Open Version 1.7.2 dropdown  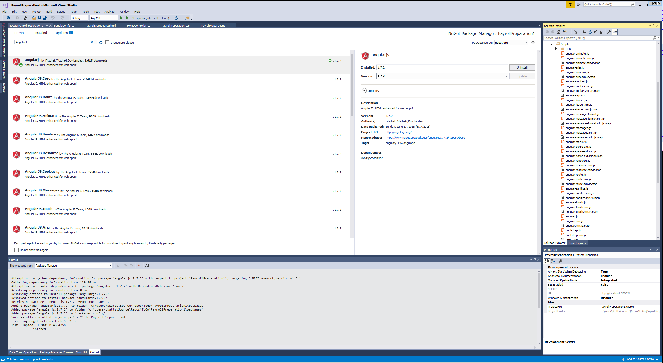(x=442, y=76)
